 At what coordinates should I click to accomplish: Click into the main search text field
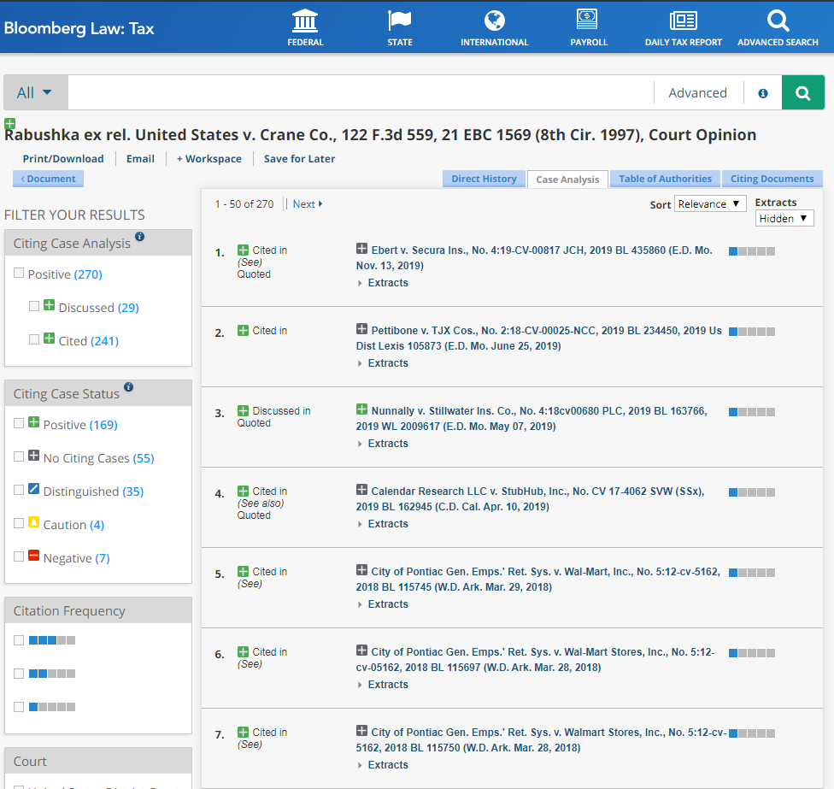359,93
